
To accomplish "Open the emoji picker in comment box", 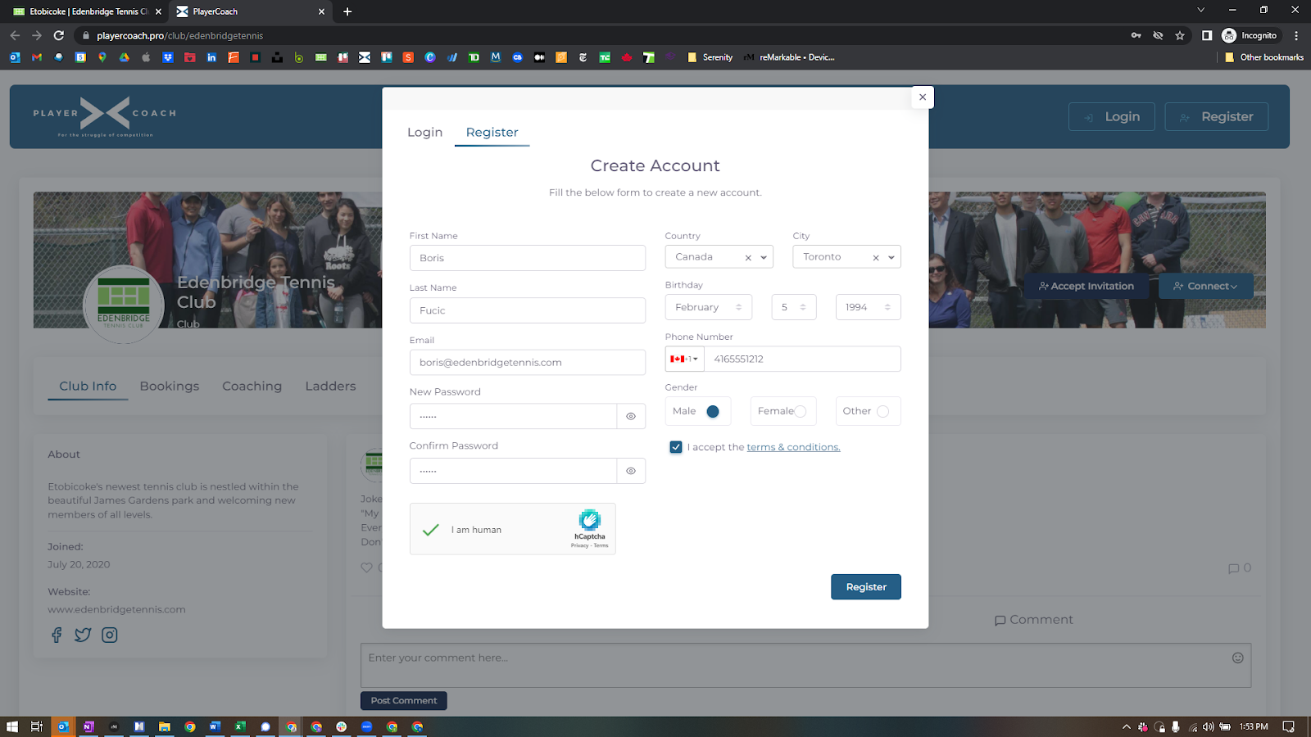I will [1238, 658].
